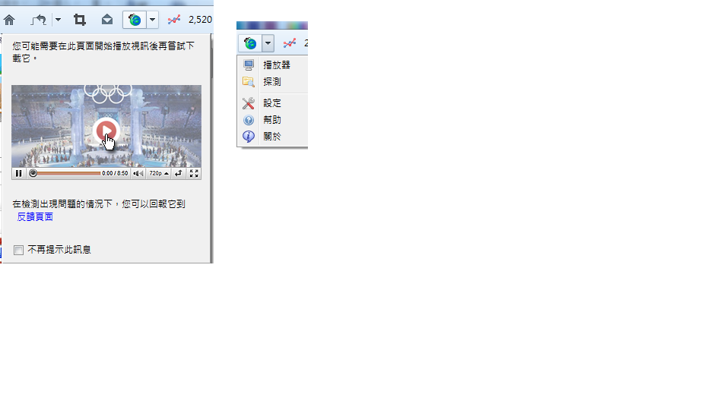Viewport: 701px width, 410px height.
Task: Expand the dropdown next to left globe icon
Action: 153,20
